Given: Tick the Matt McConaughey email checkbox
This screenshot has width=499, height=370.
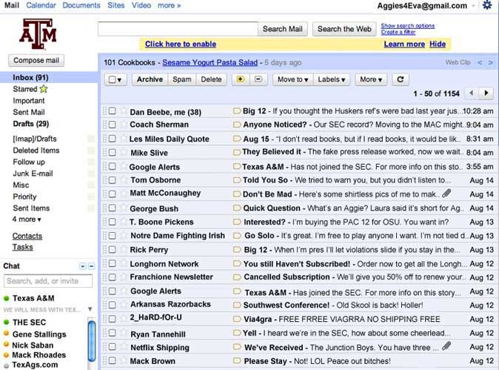Looking at the screenshot, I should coord(112,194).
